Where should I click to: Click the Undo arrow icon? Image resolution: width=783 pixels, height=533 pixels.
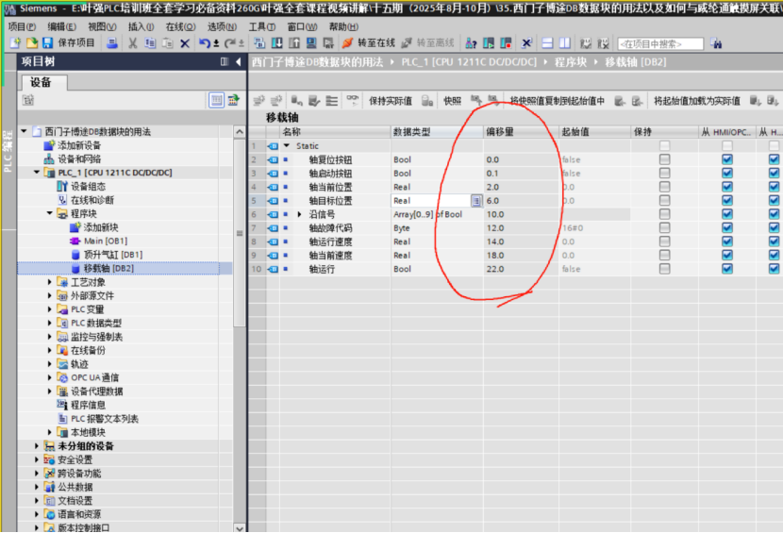tap(204, 43)
